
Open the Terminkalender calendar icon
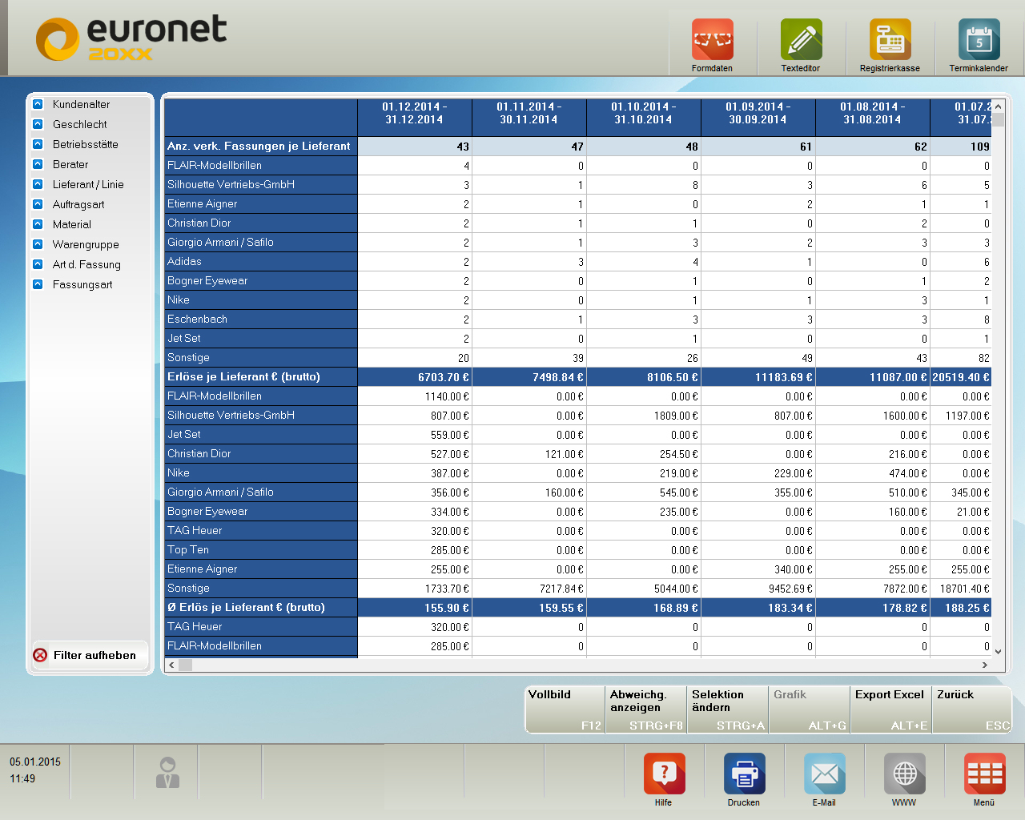(x=979, y=40)
